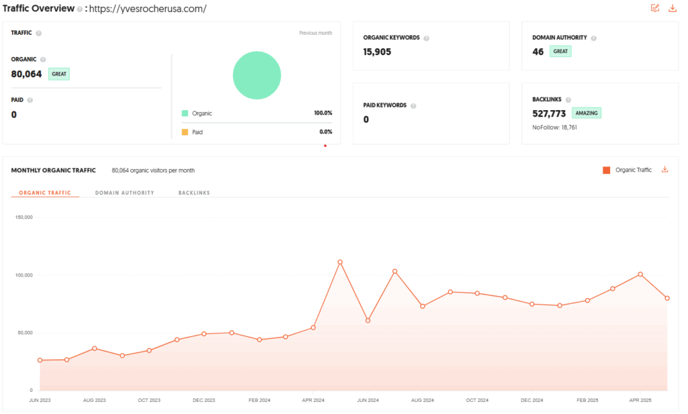
Task: Click the 527,773 backlinks value
Action: [x=549, y=113]
